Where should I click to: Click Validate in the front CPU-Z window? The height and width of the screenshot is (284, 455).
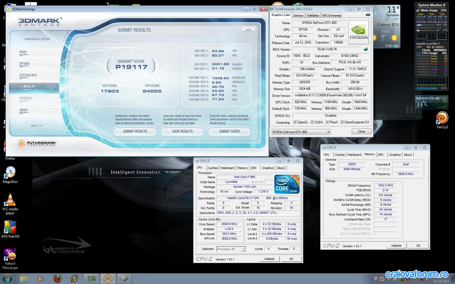(x=269, y=259)
